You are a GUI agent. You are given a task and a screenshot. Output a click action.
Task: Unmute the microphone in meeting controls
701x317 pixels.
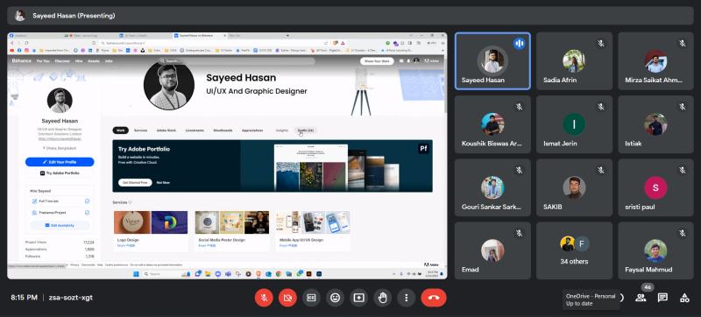pos(265,298)
